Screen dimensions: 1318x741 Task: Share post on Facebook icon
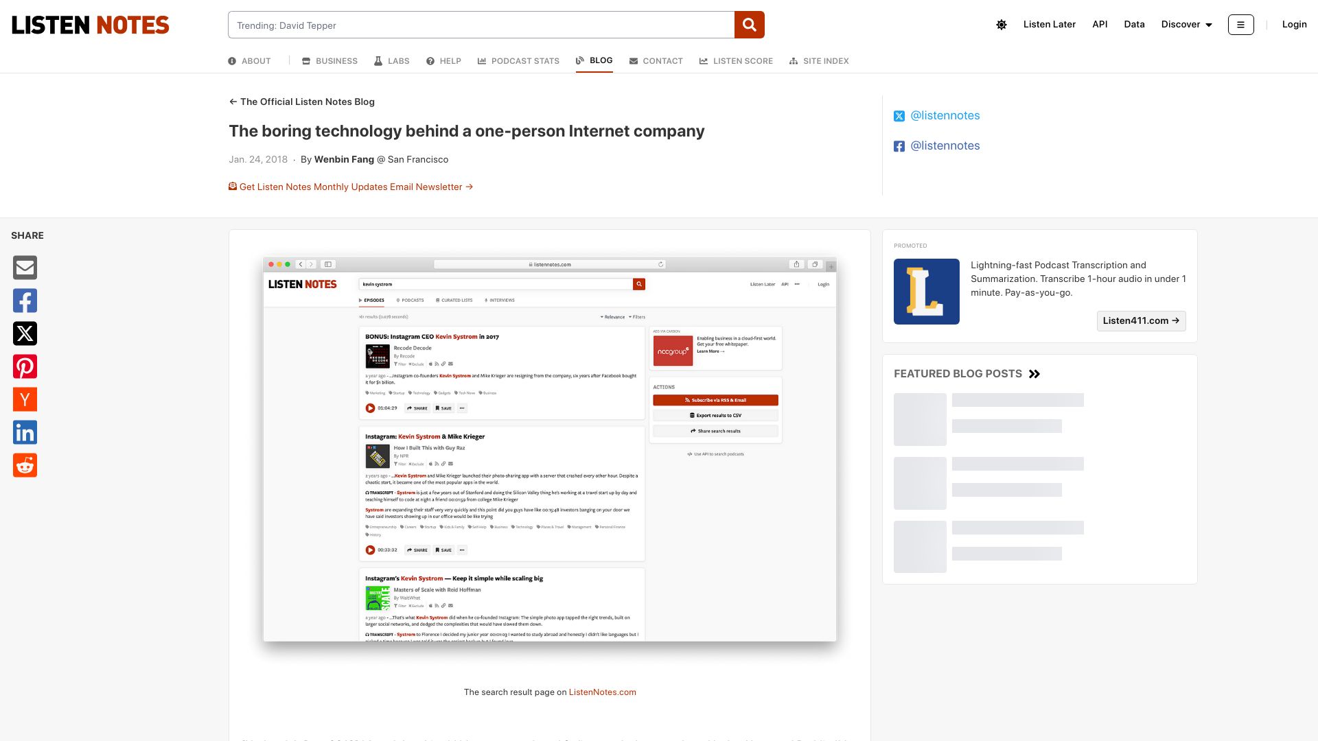click(25, 301)
